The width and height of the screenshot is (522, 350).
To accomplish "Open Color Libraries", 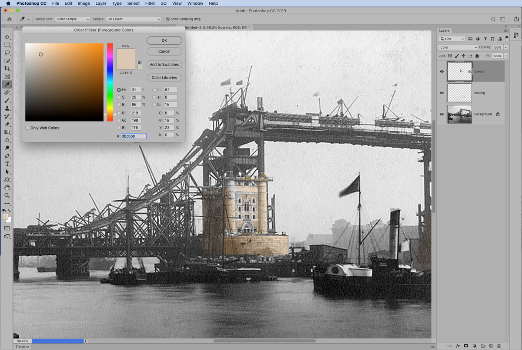I will pyautogui.click(x=164, y=77).
